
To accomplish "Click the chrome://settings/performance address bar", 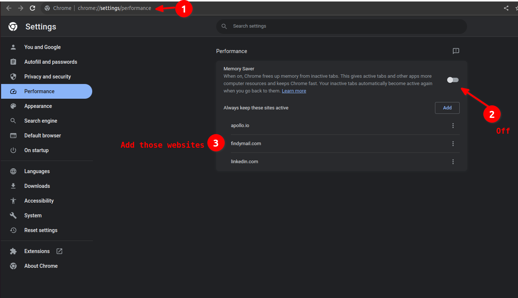I will (x=114, y=8).
